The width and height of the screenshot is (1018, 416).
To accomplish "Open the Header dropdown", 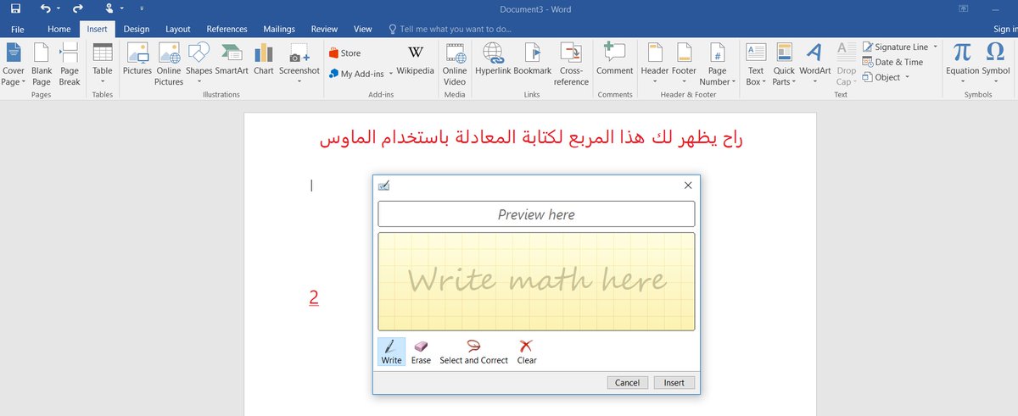I will (x=655, y=64).
